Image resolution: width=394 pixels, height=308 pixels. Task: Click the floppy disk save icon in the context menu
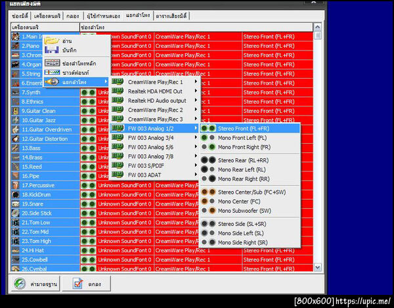tap(52, 50)
